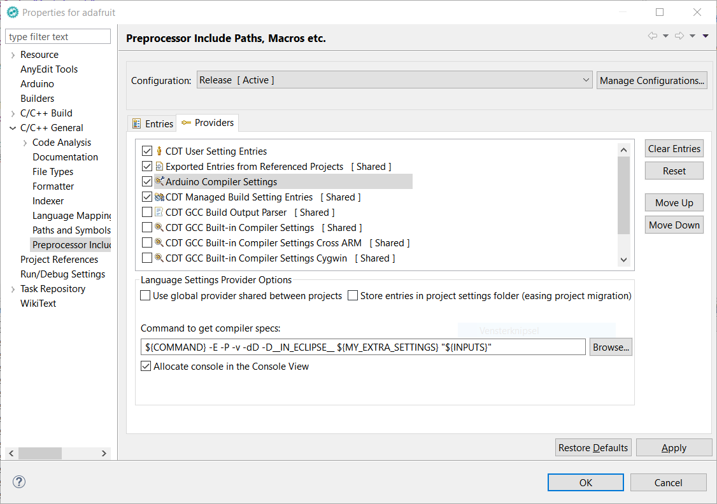
Task: Click the CDT User Setting Entries provider icon
Action: point(159,151)
